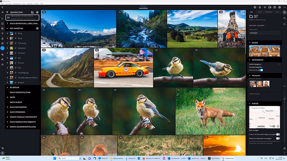The image size is (287, 161).
Task: Click the Mehr anzeigen link
Action: 254,130
